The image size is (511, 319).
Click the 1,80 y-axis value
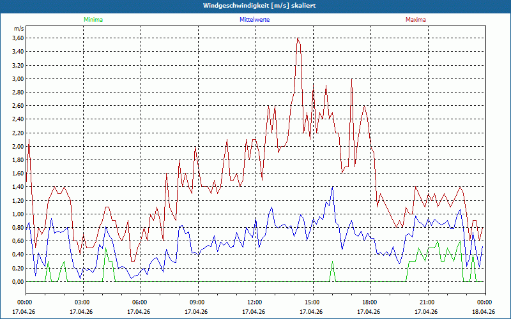[18, 160]
